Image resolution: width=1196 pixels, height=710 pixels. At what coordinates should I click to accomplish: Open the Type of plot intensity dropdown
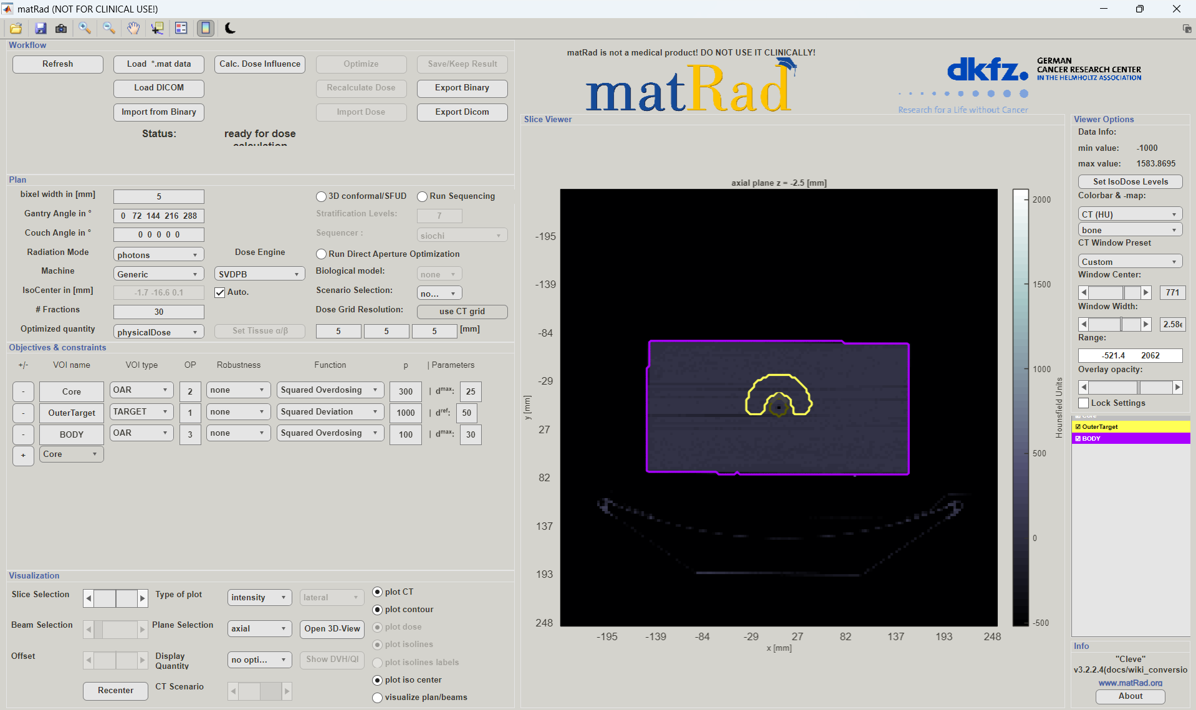tap(259, 597)
